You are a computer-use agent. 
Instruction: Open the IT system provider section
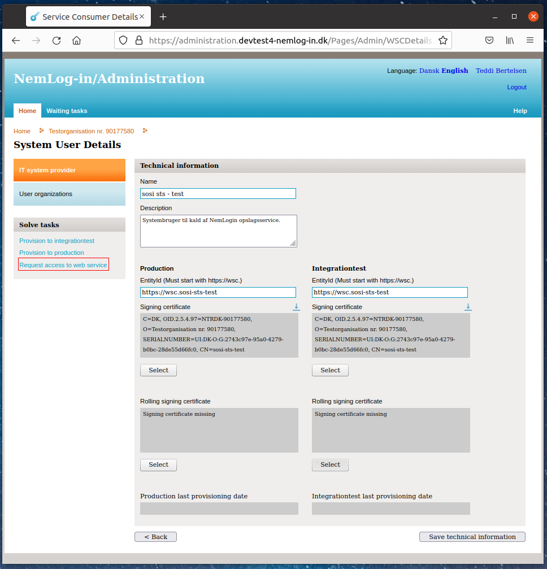(x=69, y=170)
